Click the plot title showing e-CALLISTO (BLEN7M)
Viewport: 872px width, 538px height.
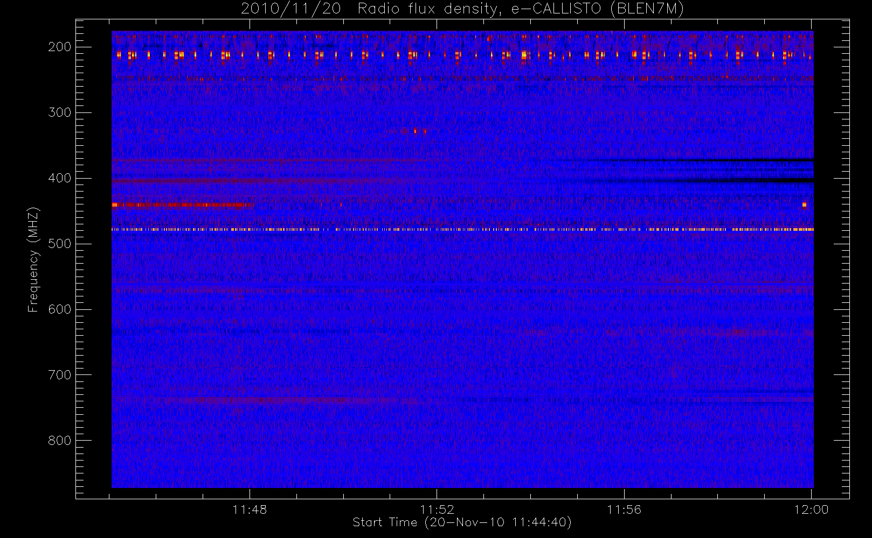(x=462, y=9)
